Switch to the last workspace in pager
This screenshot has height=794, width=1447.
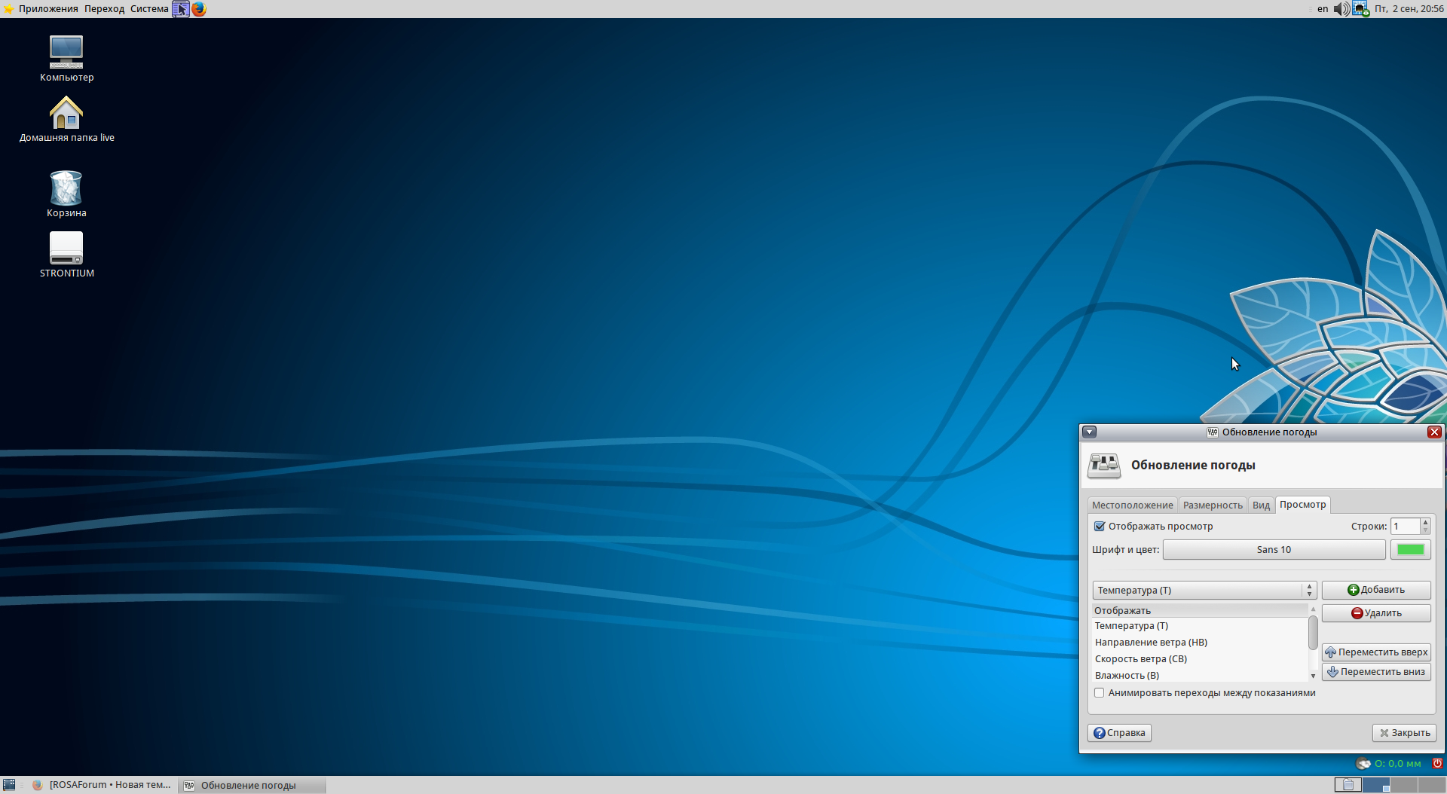tap(1430, 785)
